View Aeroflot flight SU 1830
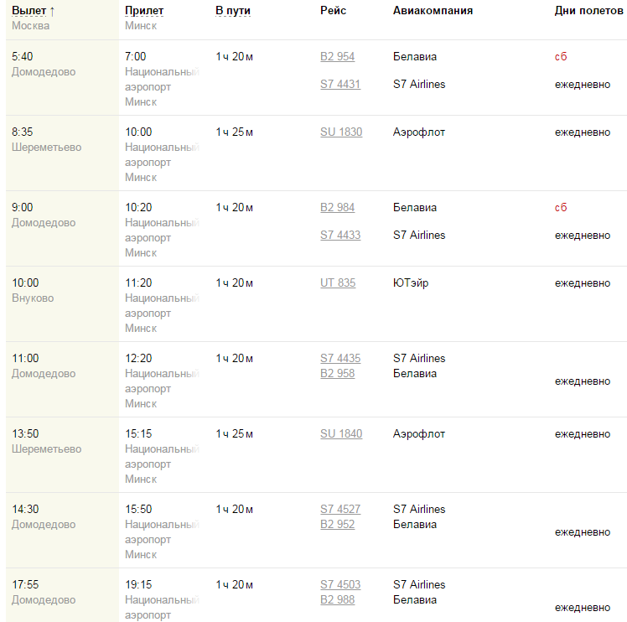The height and width of the screenshot is (622, 627). [341, 132]
